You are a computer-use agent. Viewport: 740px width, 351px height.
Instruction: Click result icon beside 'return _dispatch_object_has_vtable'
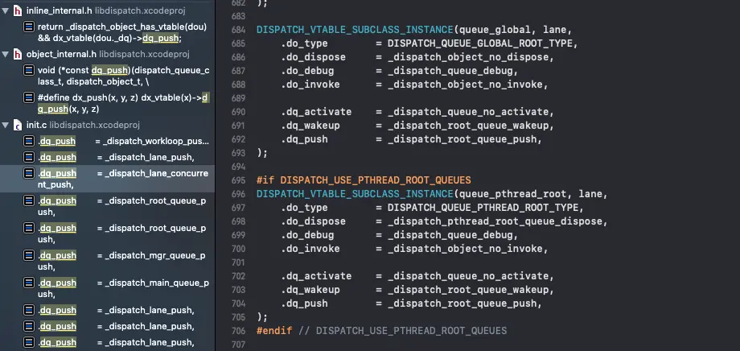point(29,27)
